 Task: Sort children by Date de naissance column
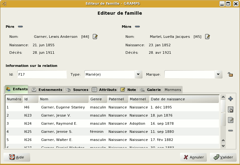point(184,99)
